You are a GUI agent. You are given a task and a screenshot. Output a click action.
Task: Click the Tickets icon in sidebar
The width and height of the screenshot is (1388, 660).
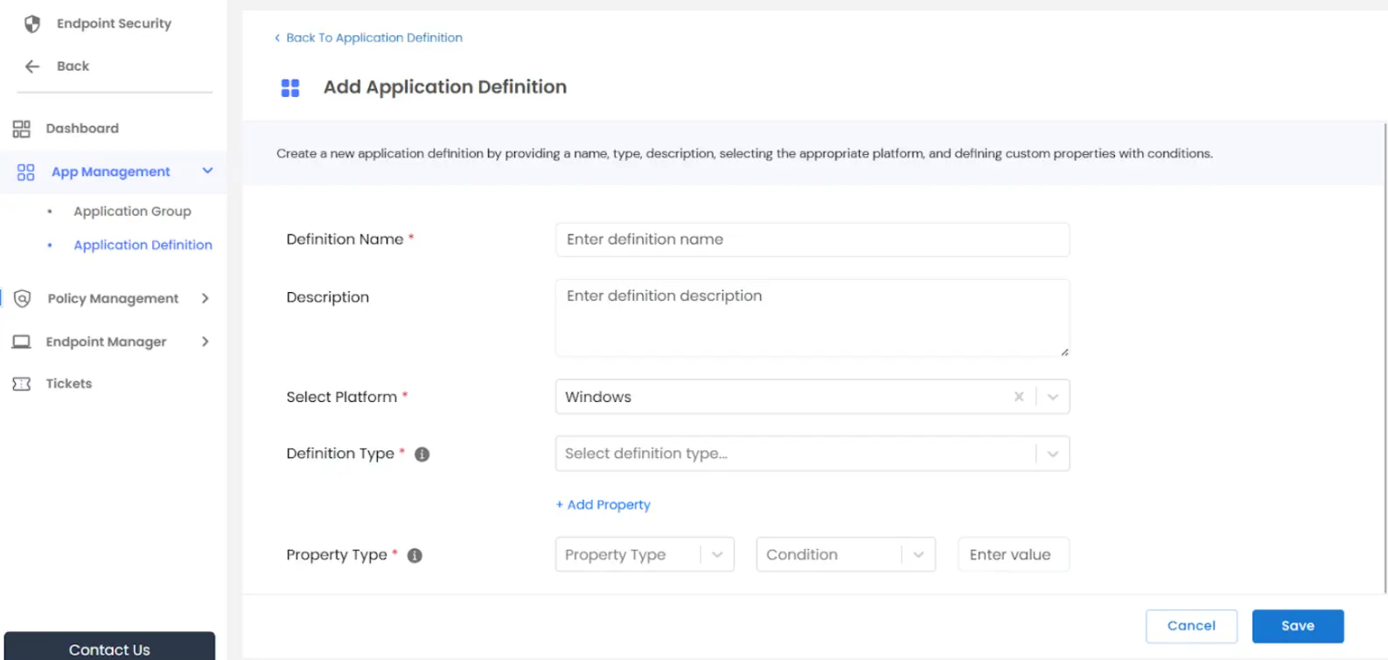pos(22,384)
